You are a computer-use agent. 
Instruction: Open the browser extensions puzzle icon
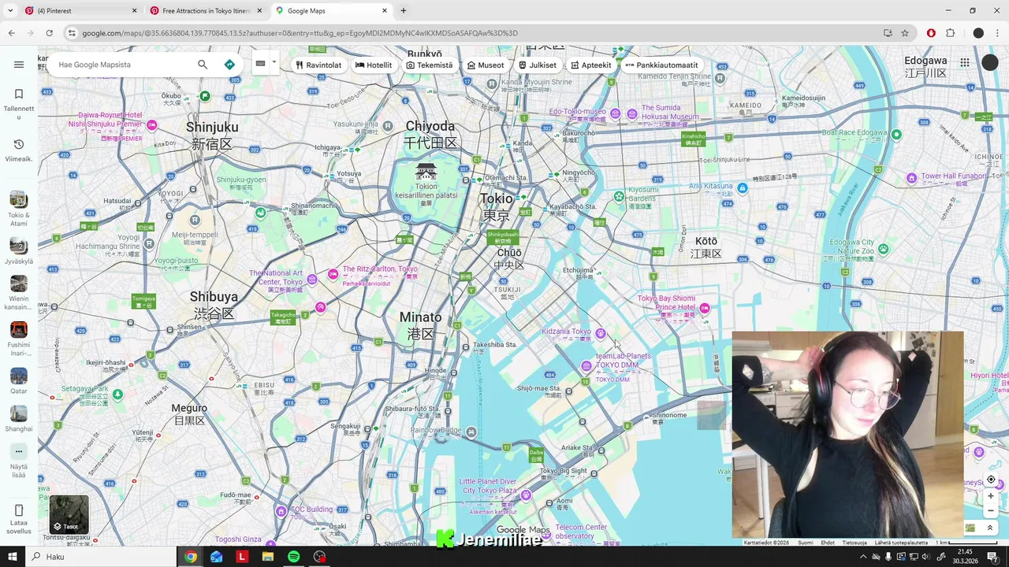950,33
